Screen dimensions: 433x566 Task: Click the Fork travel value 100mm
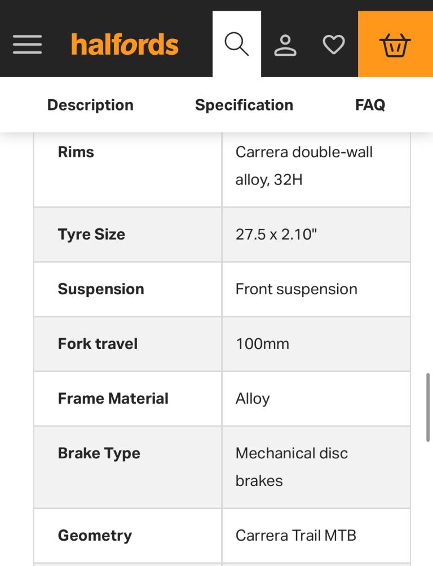click(x=262, y=344)
